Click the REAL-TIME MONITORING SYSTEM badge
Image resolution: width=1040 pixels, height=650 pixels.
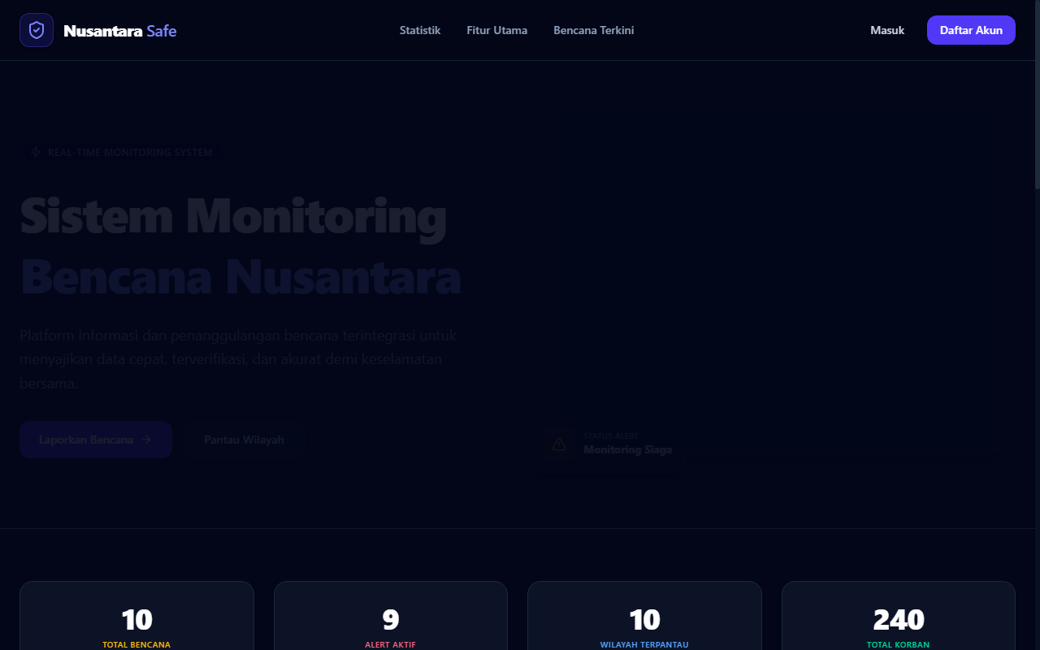tap(122, 152)
